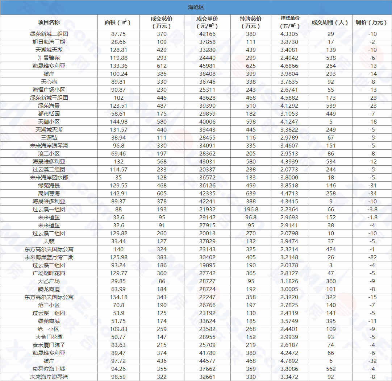Viewport: 392px width, 381px height.
Task: Select area value 119.88
Action: tap(118, 58)
